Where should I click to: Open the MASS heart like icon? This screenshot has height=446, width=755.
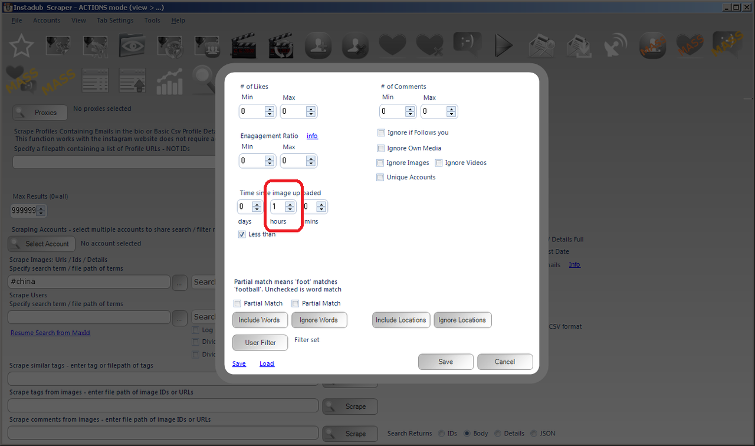(x=690, y=45)
